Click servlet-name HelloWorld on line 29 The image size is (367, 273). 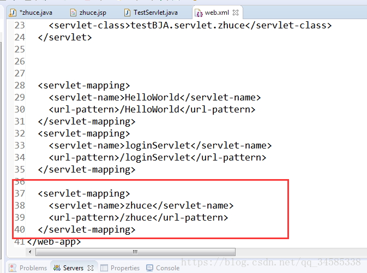point(155,97)
